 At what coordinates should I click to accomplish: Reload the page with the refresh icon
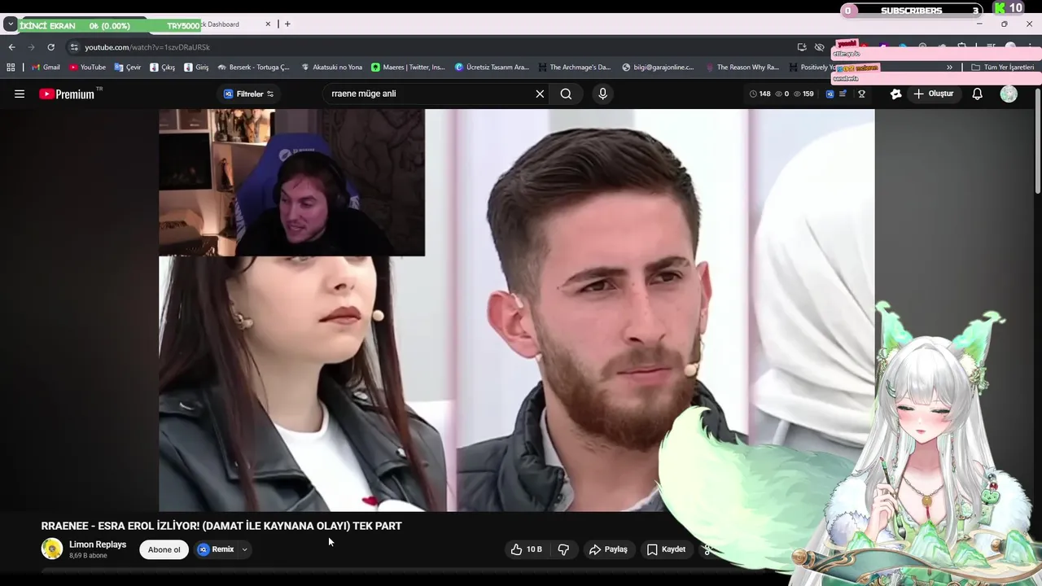50,47
